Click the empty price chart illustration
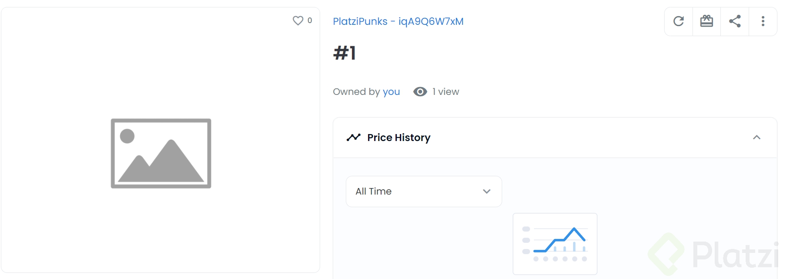This screenshot has height=279, width=787. tap(555, 244)
